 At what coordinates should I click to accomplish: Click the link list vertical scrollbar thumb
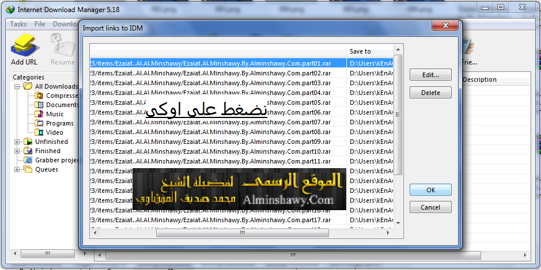coord(398,115)
